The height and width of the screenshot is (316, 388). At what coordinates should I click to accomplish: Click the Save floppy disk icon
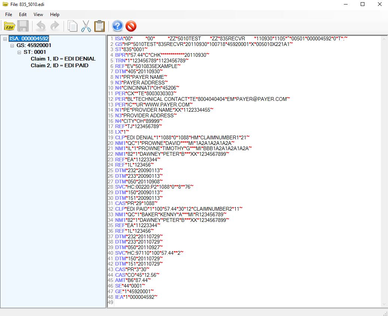pyautogui.click(x=23, y=26)
